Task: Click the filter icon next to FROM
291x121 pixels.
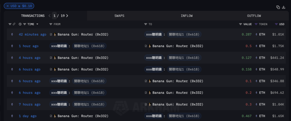Action: (x=51, y=24)
